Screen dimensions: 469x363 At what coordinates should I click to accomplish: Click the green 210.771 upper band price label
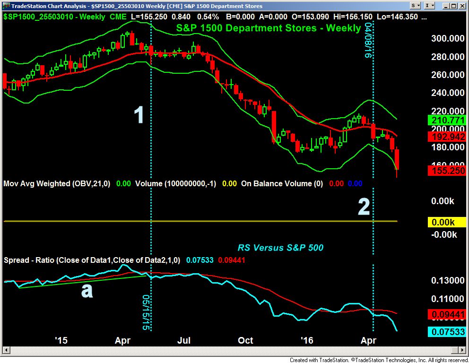click(x=447, y=120)
